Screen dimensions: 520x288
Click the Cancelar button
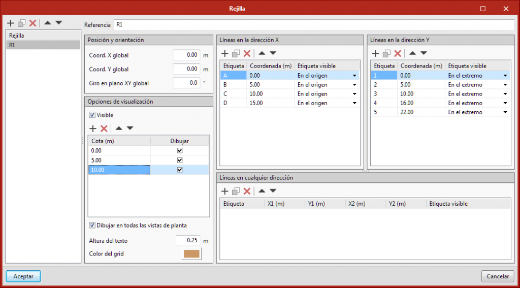[498, 276]
